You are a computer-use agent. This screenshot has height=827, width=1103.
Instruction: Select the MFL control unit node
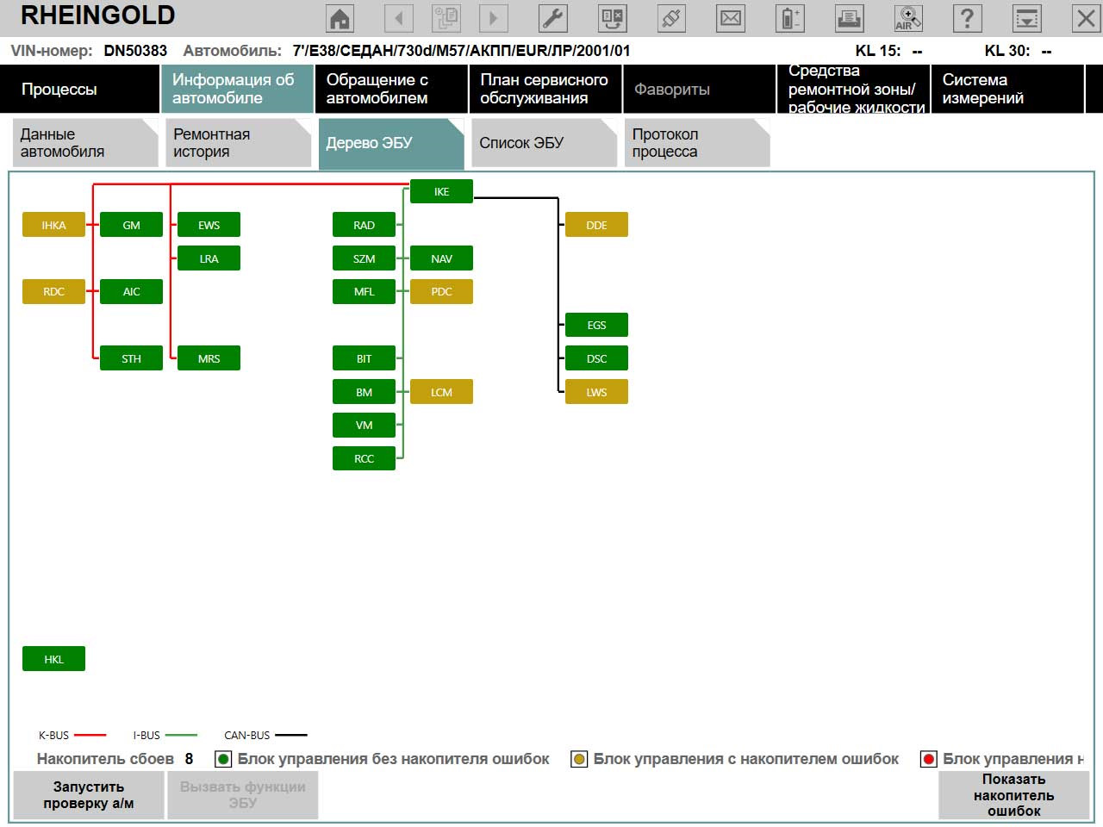tap(364, 291)
